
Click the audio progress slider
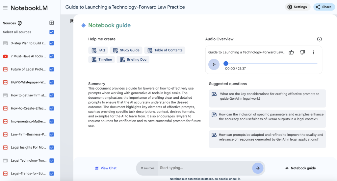click(x=271, y=64)
